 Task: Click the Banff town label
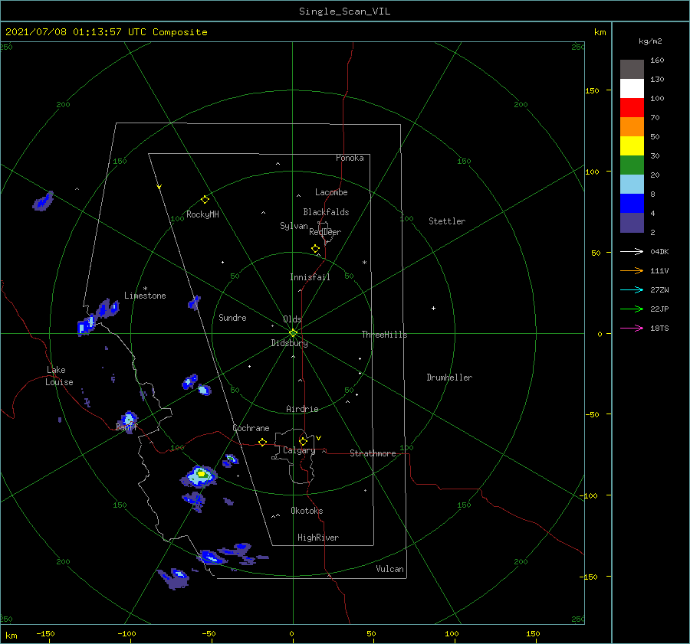127,427
